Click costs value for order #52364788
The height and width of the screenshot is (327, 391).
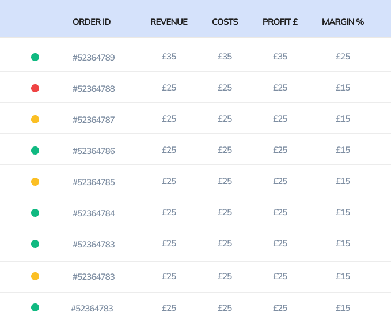[x=225, y=88]
